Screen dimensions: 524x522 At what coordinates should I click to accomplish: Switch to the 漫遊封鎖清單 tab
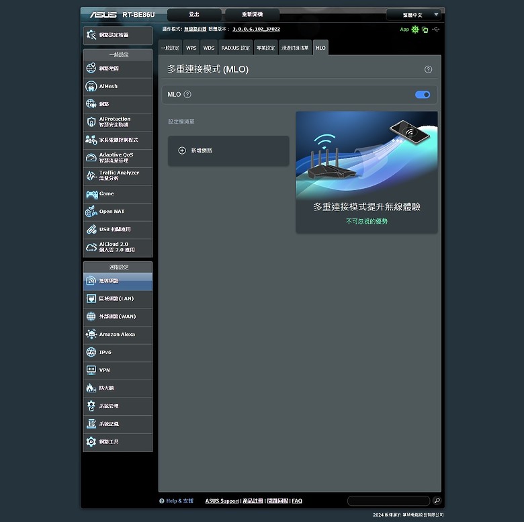(x=295, y=48)
